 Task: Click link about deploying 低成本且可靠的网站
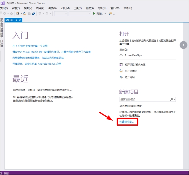[x=38, y=58]
